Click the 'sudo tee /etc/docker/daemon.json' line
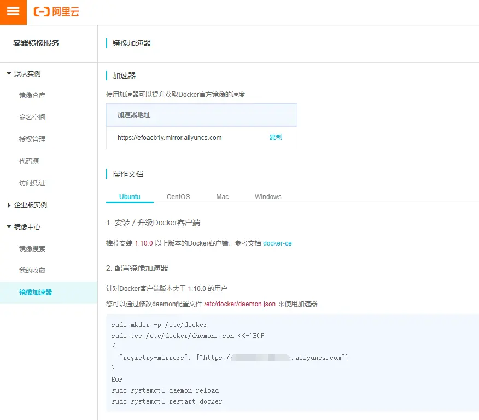479x420 pixels. pyautogui.click(x=189, y=336)
